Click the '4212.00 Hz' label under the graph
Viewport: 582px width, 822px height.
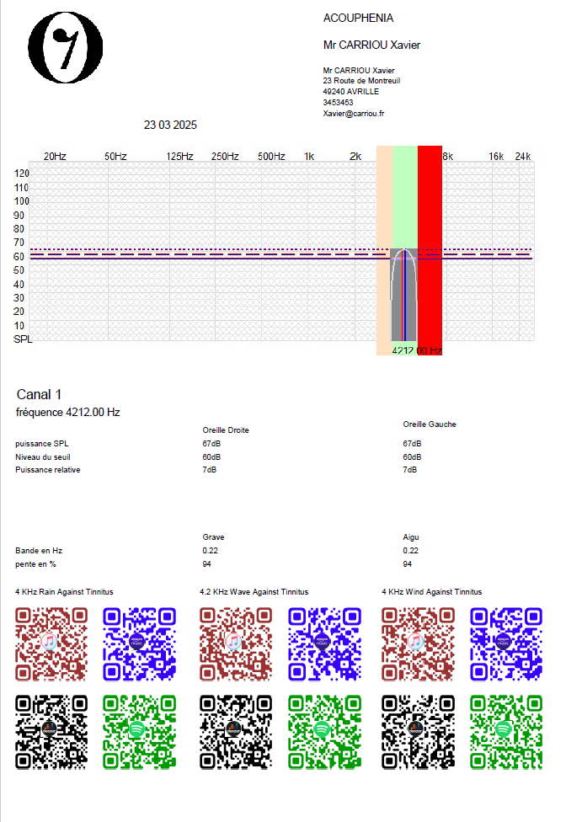tap(417, 350)
